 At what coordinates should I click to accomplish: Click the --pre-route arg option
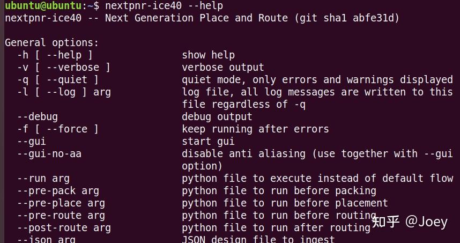coord(61,215)
